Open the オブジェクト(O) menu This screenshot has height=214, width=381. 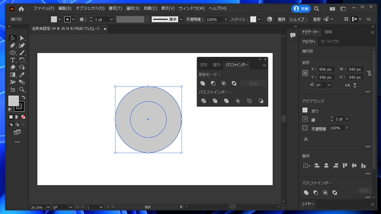[90, 8]
